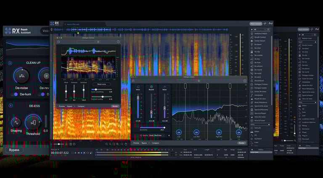The image size is (323, 178).
Task: Select Center Extract module
Action: (x=258, y=41)
